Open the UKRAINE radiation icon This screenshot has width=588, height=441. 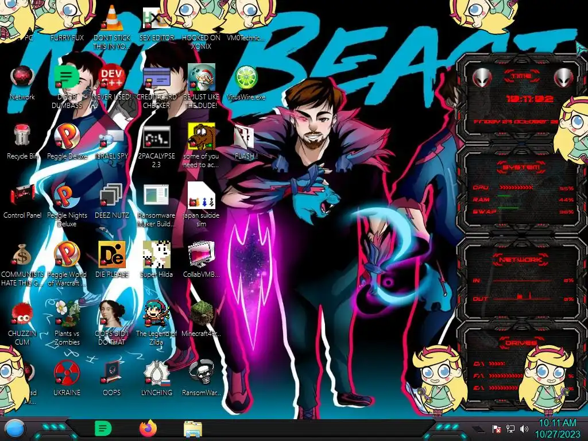67,378
